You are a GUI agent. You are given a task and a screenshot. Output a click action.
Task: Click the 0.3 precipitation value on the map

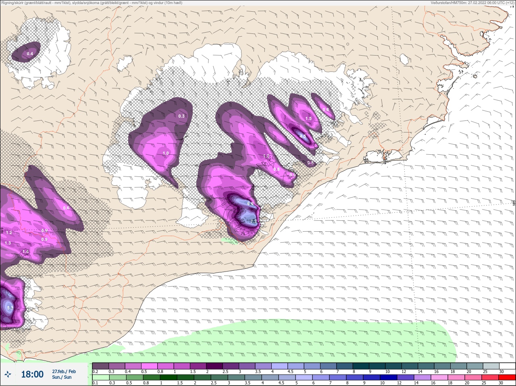coord(181,116)
